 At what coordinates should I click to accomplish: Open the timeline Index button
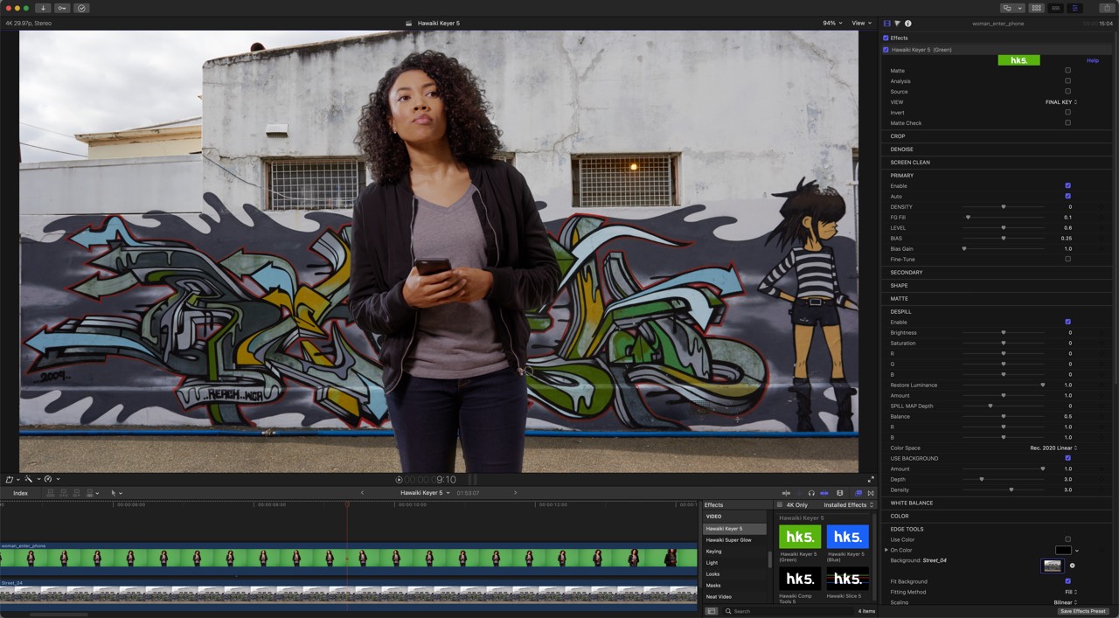pyautogui.click(x=20, y=493)
